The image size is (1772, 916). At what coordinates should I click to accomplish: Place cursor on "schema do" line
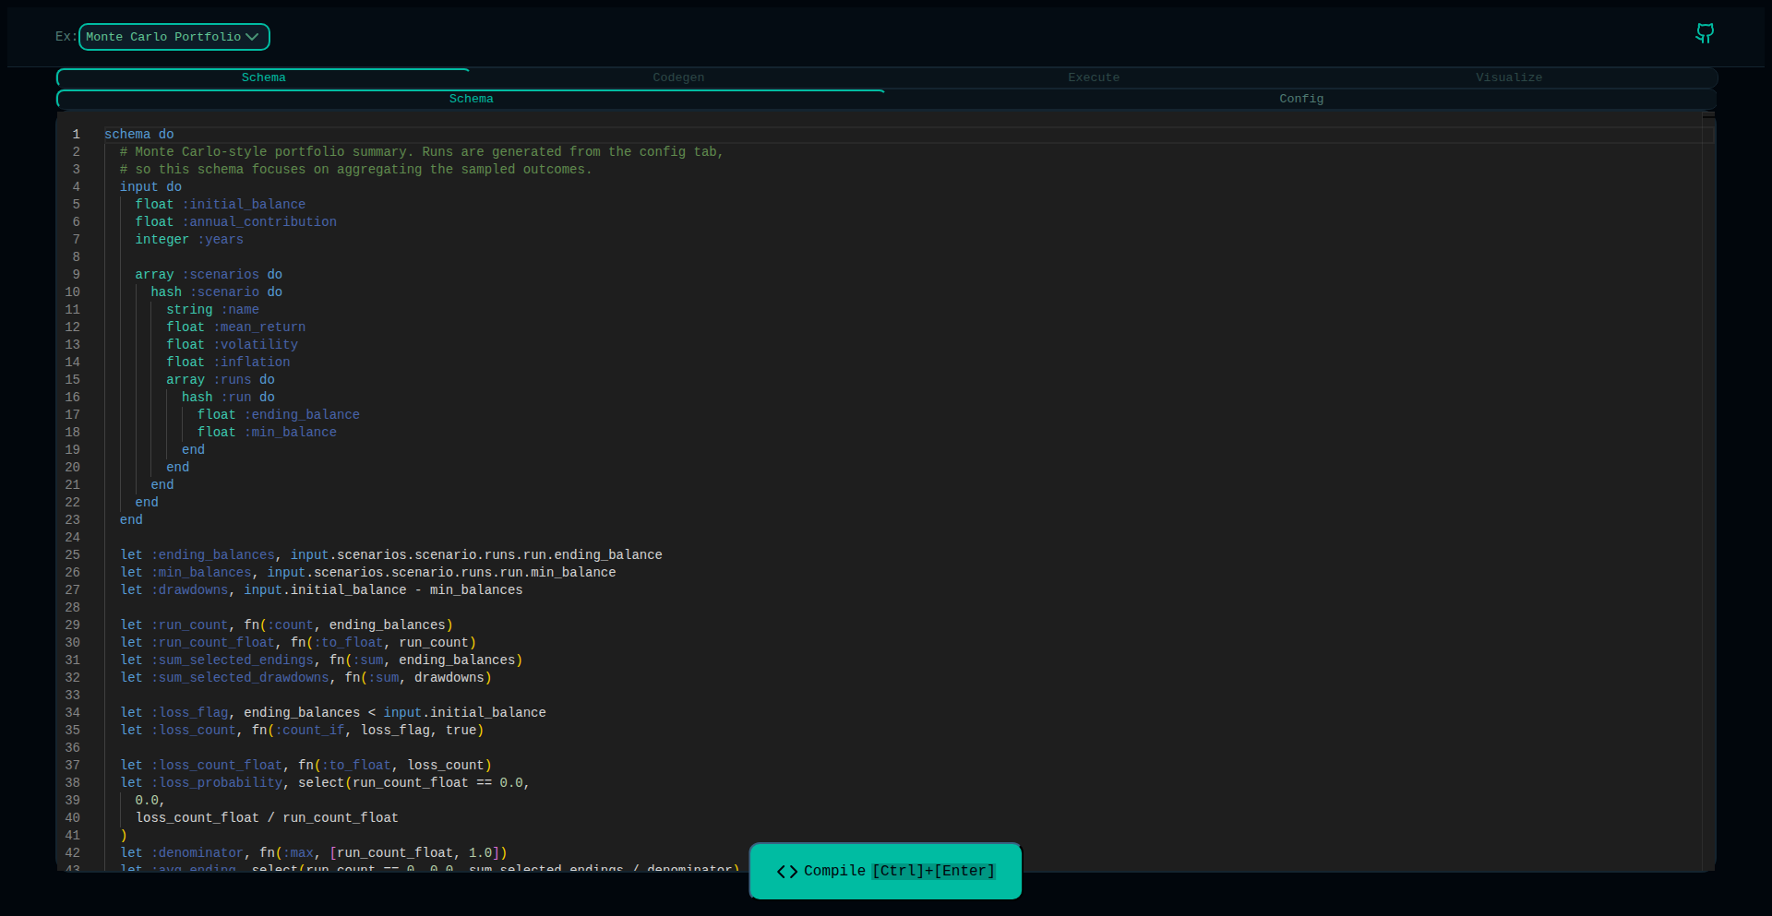tap(139, 135)
